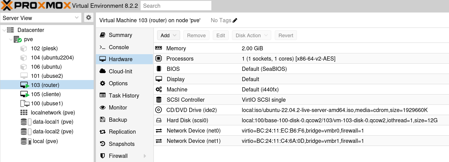The width and height of the screenshot is (449, 162).
Task: Open Server View settings gear
Action: tap(89, 18)
